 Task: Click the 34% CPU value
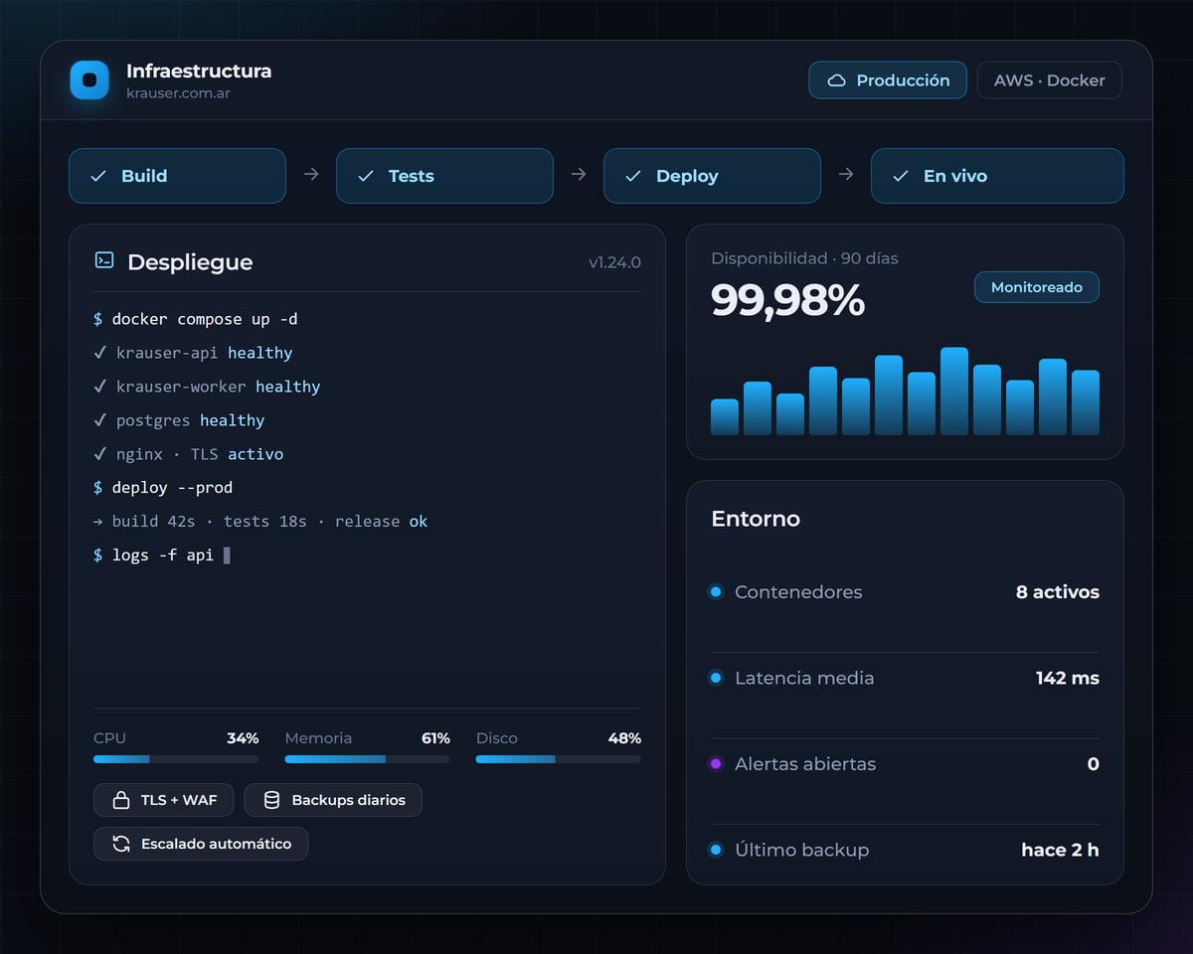click(243, 738)
